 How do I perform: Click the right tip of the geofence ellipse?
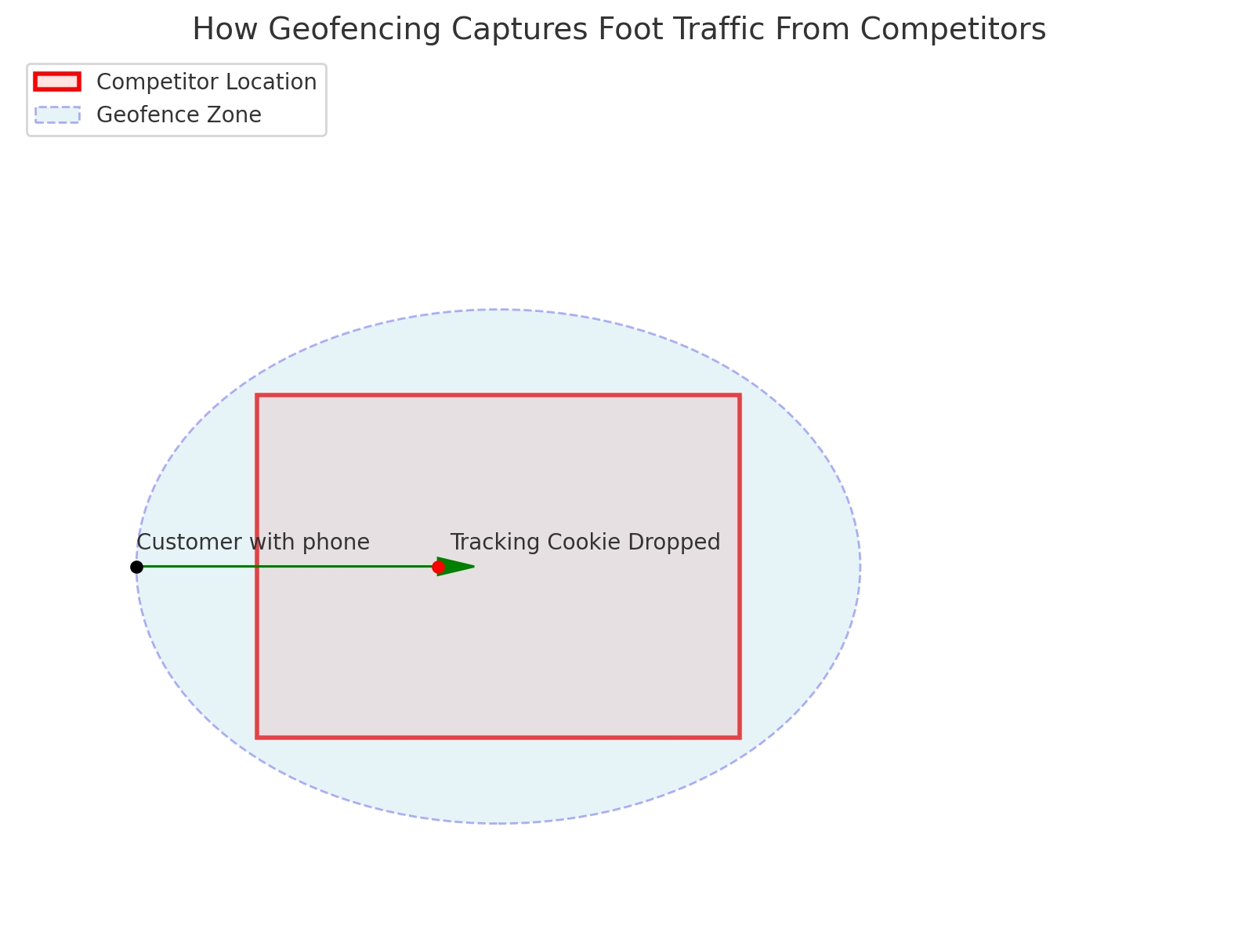(860, 566)
